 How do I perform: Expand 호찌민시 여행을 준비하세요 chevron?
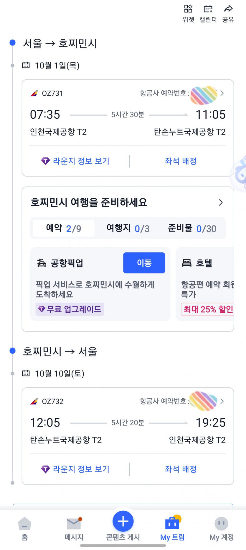point(221,203)
